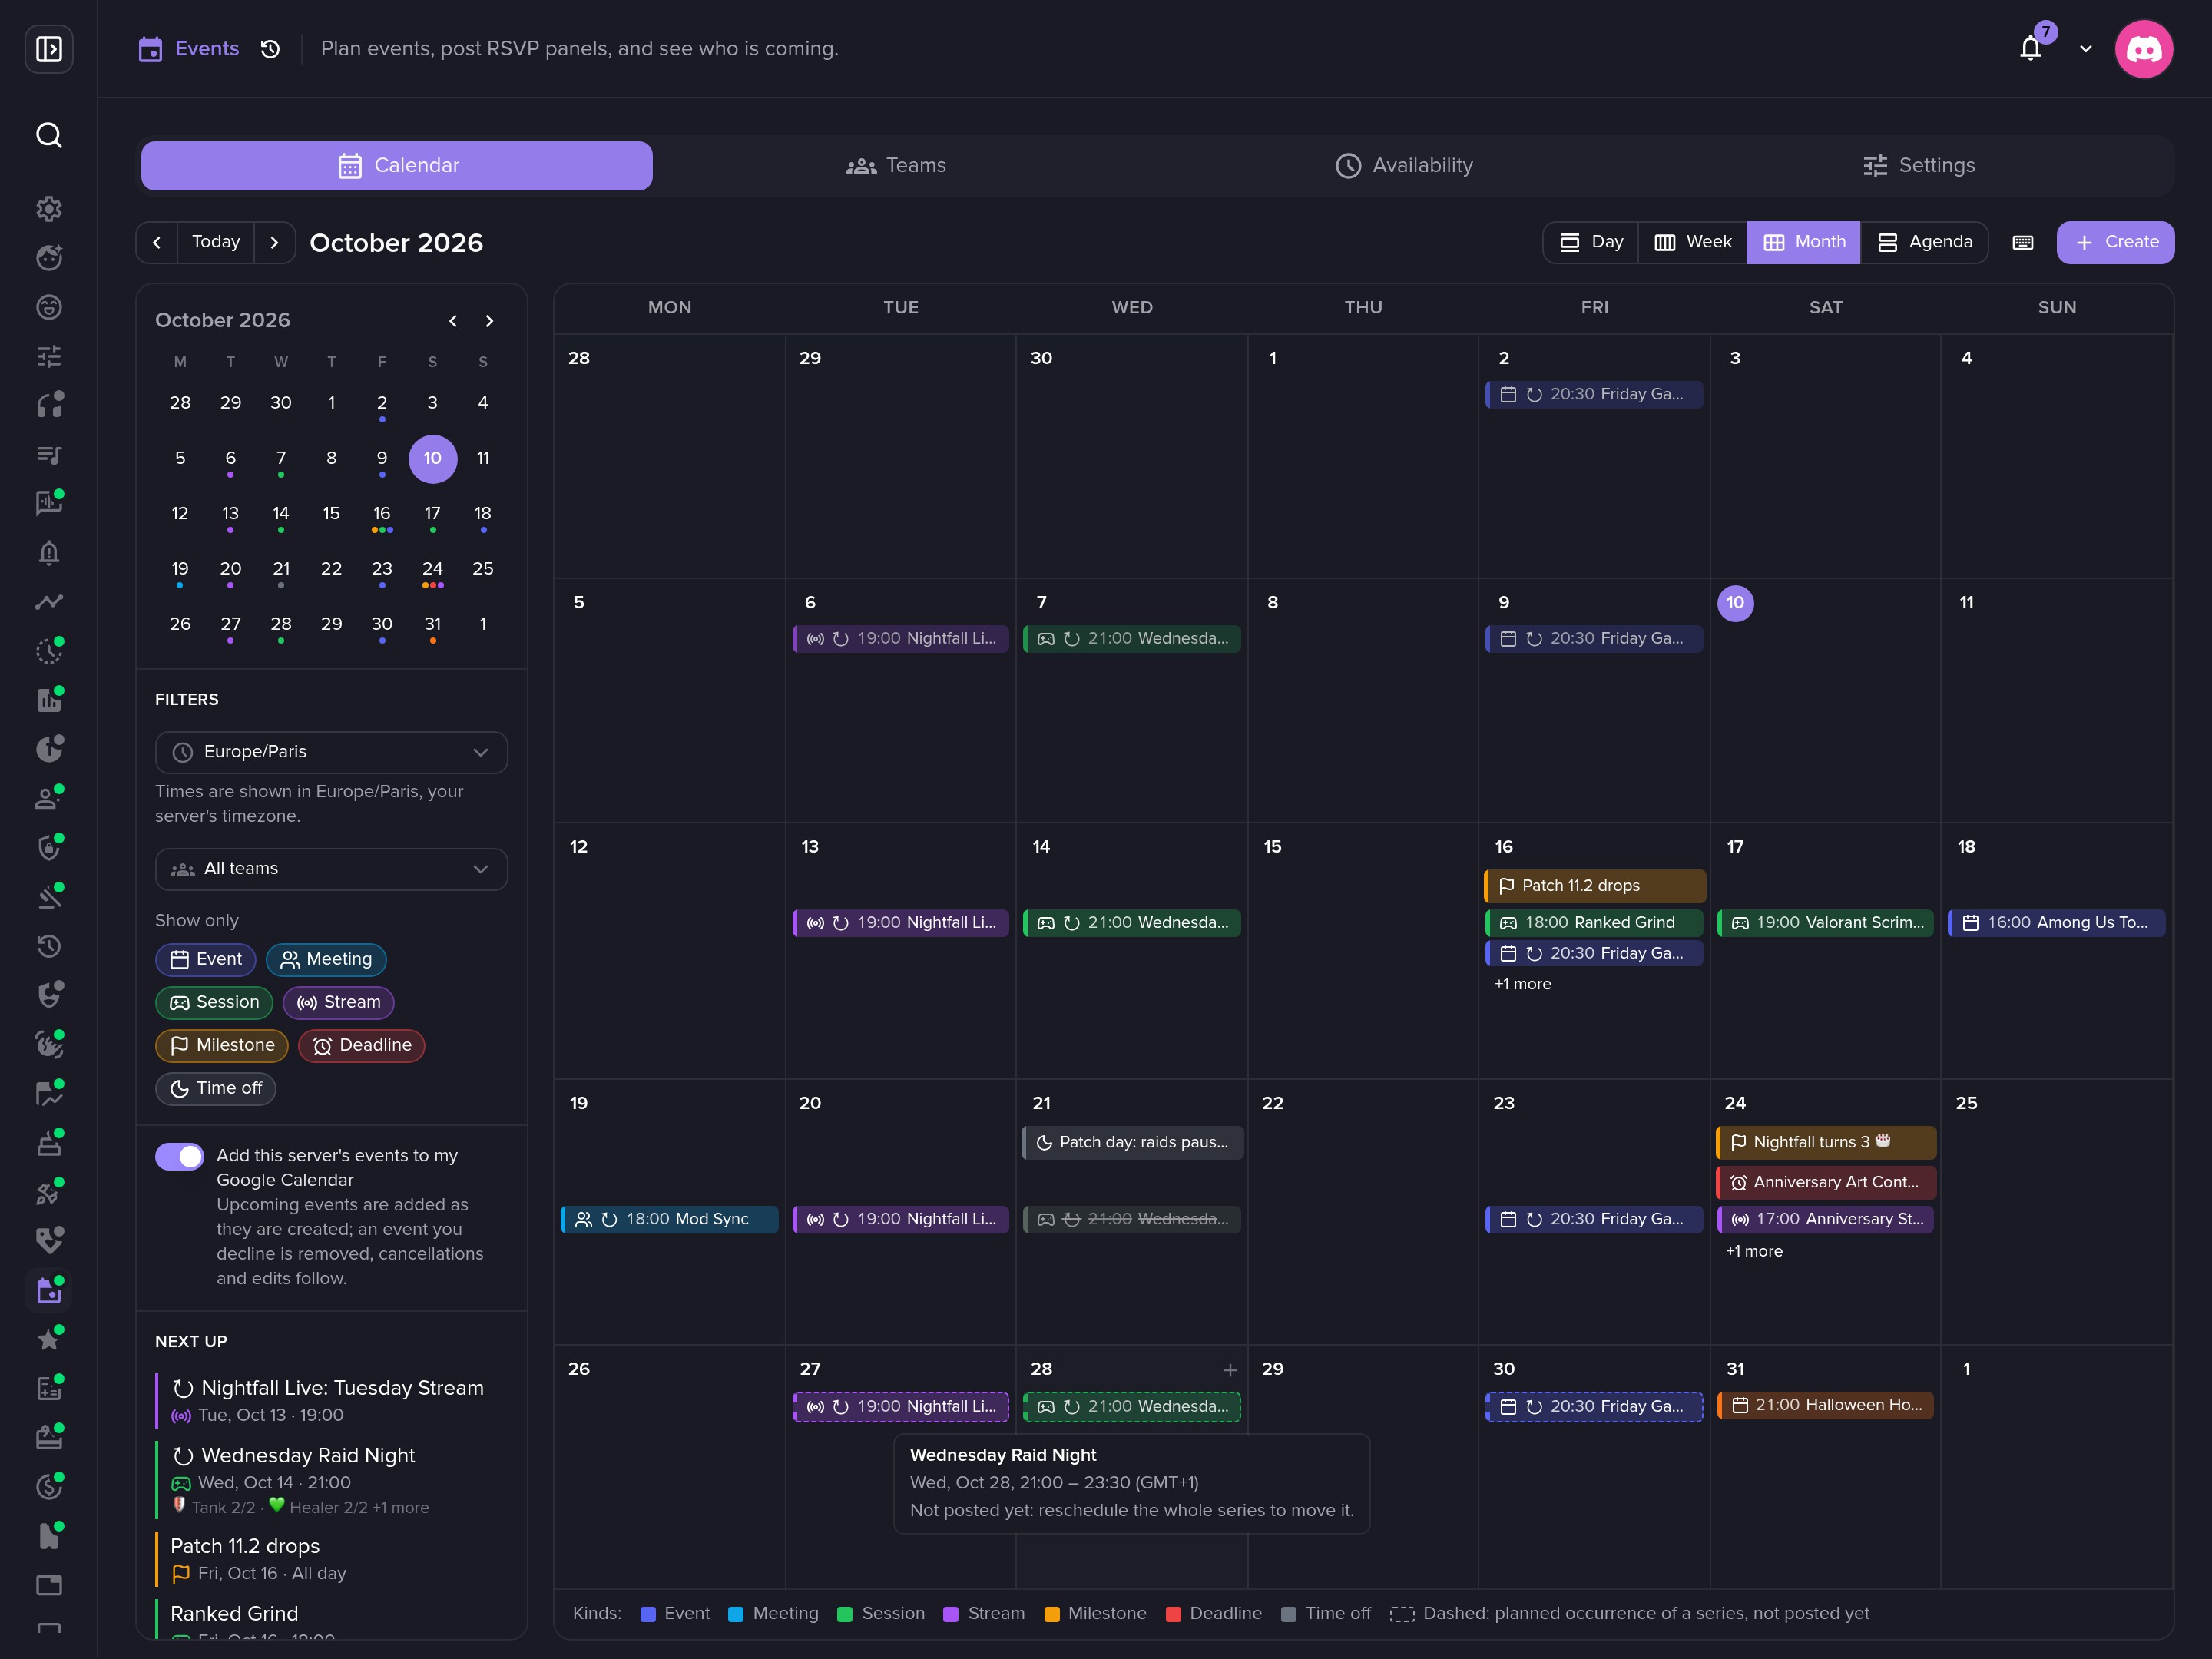Toggle the Milestone filter chip
Viewport: 2212px width, 1659px height.
(x=222, y=1046)
